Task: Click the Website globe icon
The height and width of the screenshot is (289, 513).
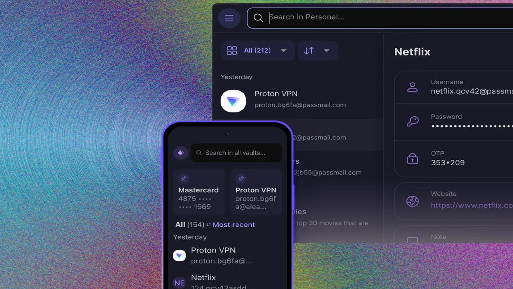Action: point(412,201)
